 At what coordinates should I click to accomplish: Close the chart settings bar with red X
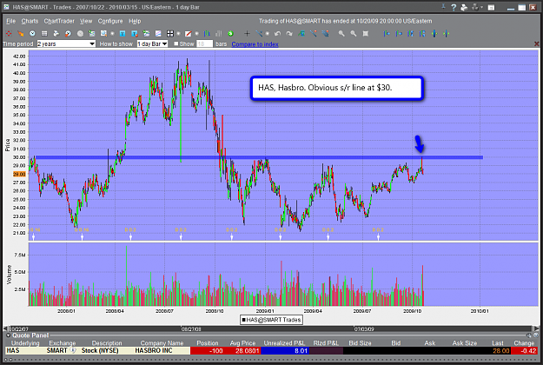click(x=536, y=43)
